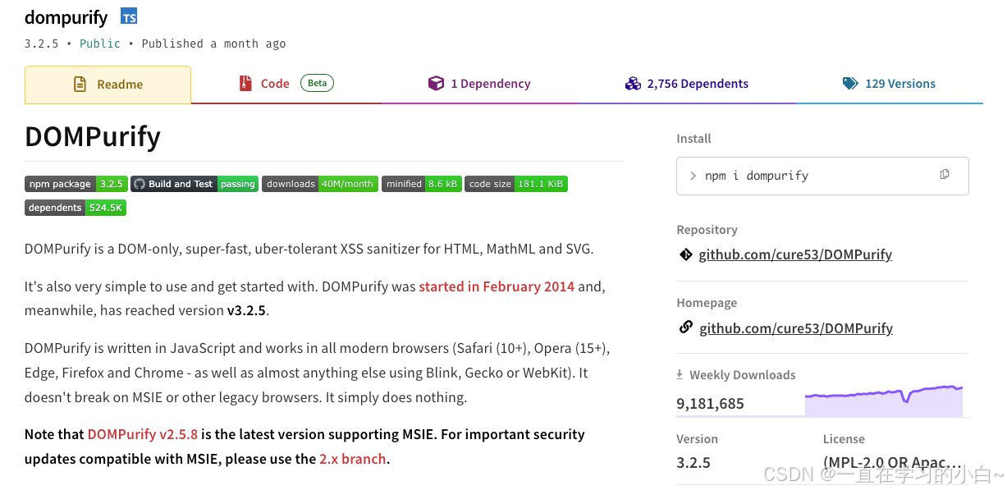Click bold v3.2.5 text in readme
The image size is (1007, 490).
[247, 310]
